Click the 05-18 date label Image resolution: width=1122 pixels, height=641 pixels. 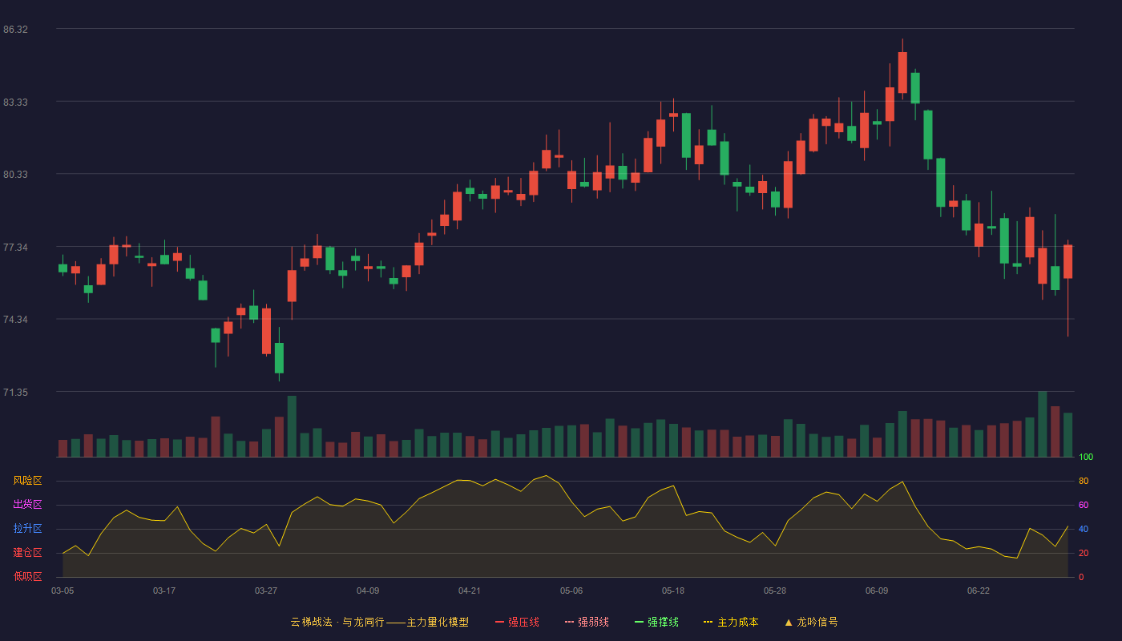pyautogui.click(x=673, y=591)
